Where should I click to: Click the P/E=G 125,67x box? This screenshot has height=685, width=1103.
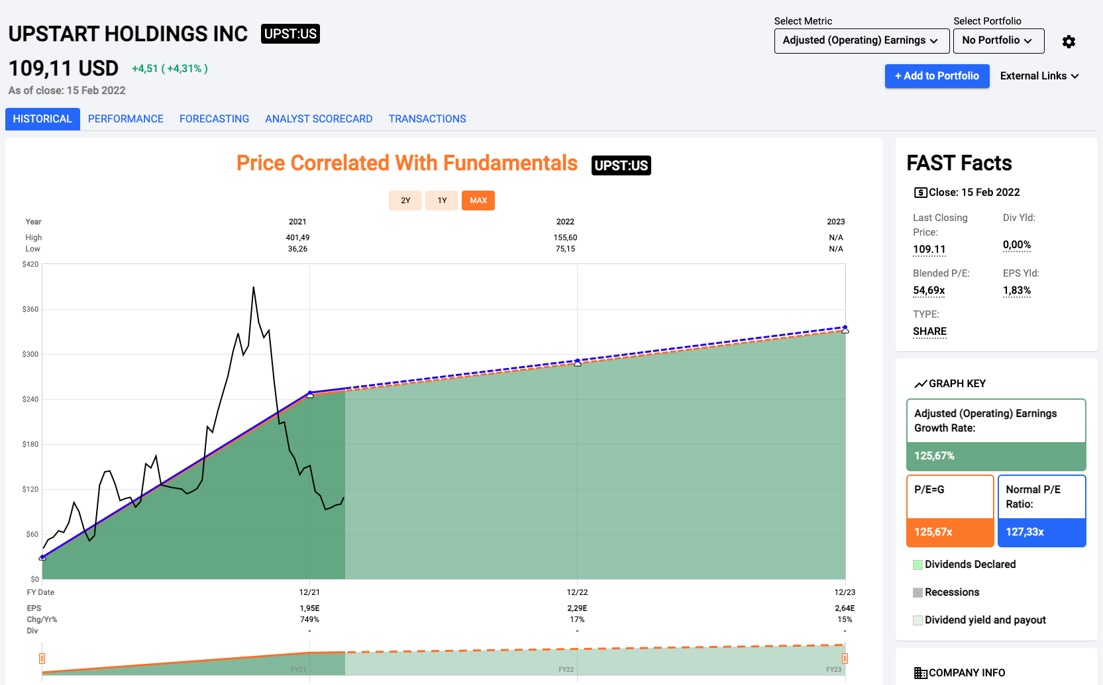[x=949, y=511]
